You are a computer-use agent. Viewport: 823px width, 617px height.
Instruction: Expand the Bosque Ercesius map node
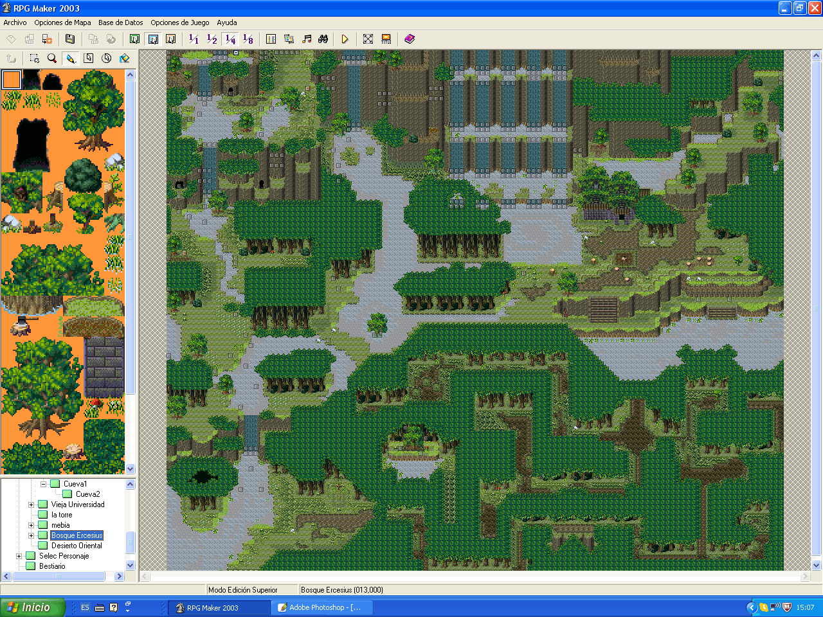(x=31, y=535)
